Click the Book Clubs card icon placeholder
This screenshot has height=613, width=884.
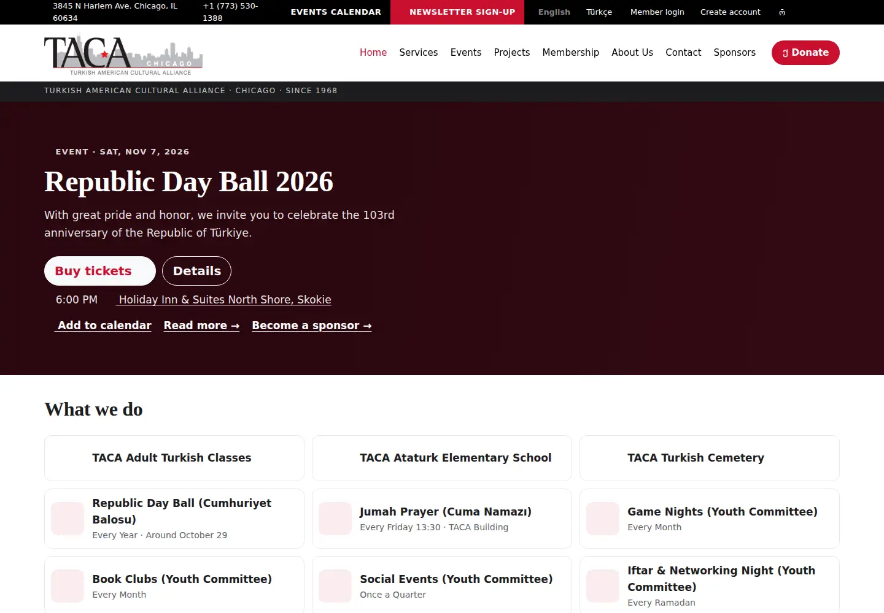point(68,586)
